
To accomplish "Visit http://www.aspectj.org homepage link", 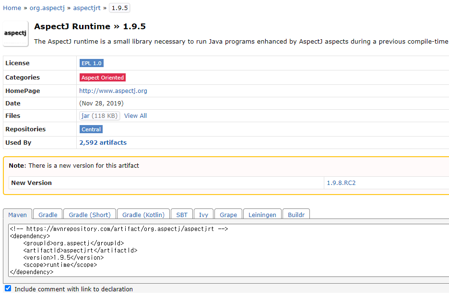I will pyautogui.click(x=113, y=91).
